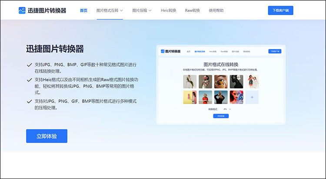Image resolution: width=326 pixels, height=179 pixels.
Task: Click the large 迅捷图片转换器 hero heading
Action: tap(55, 49)
